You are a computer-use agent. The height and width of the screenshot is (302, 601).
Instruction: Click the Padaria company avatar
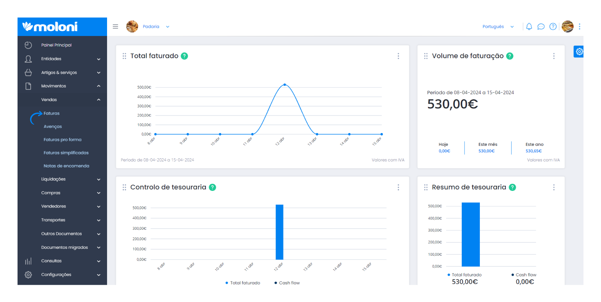pos(132,27)
